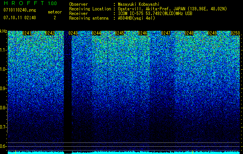The height and width of the screenshot is (154, 243).
Task: Click the meteor count value 2
Action: [x=55, y=18]
